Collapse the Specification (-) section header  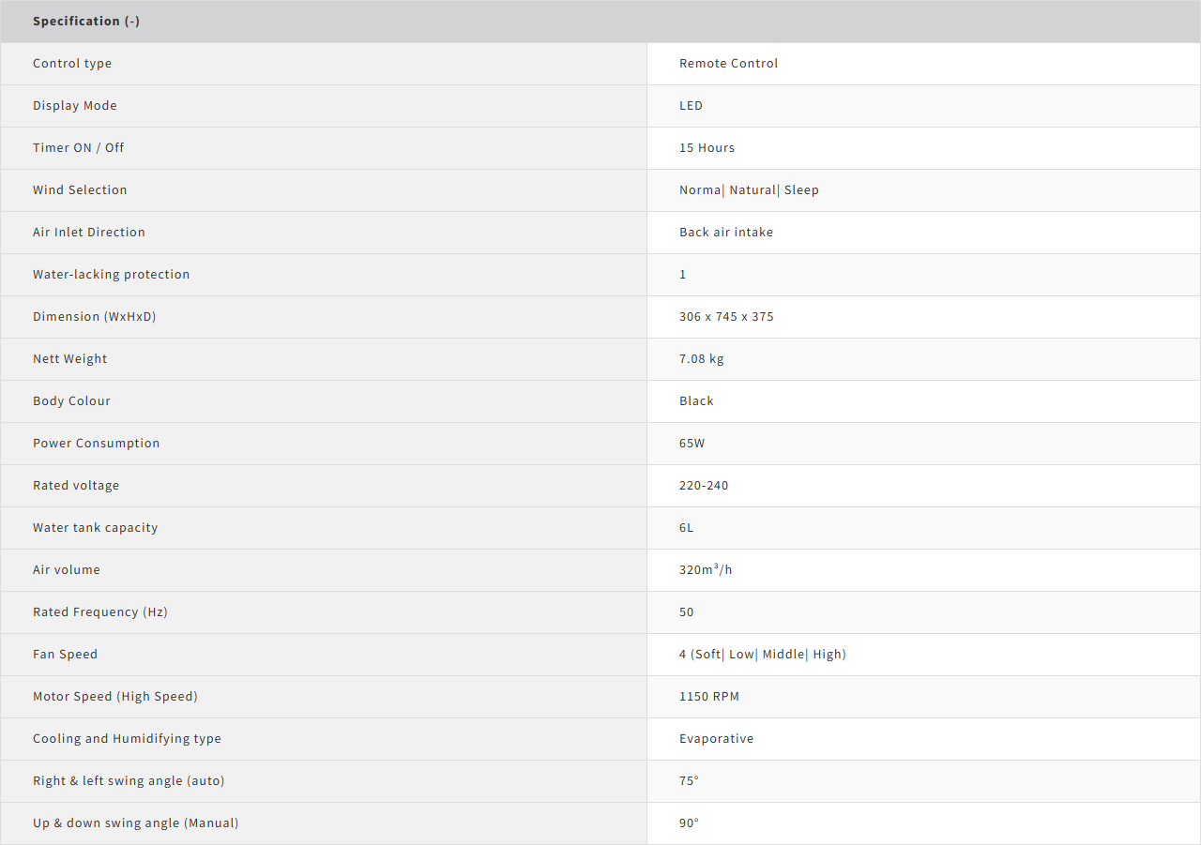(86, 21)
